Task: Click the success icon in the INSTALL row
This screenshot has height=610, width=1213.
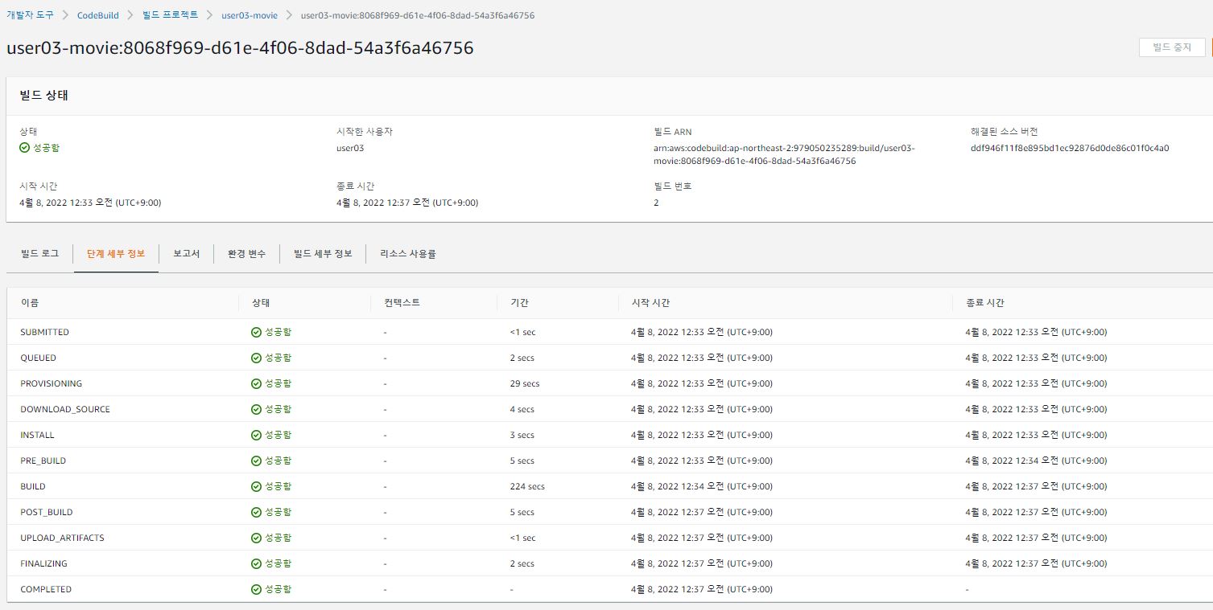Action: click(x=256, y=435)
